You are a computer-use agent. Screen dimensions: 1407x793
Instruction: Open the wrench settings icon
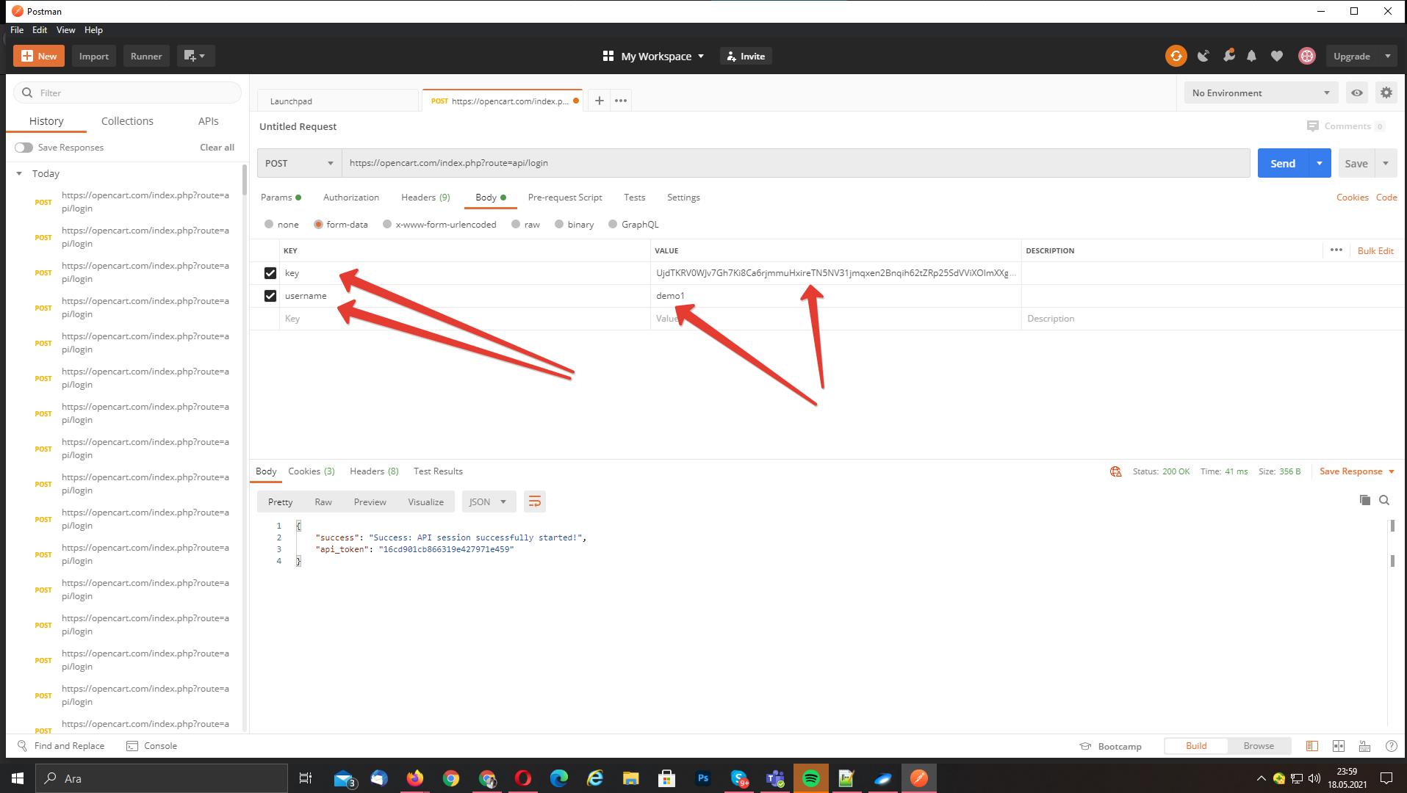tap(1228, 56)
